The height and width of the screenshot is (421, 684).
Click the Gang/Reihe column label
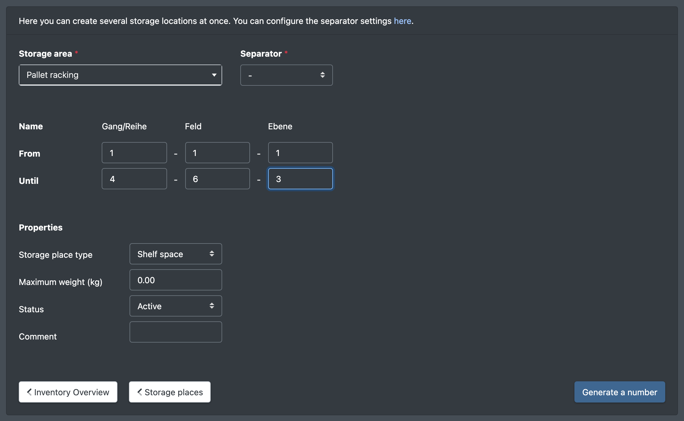click(x=124, y=126)
